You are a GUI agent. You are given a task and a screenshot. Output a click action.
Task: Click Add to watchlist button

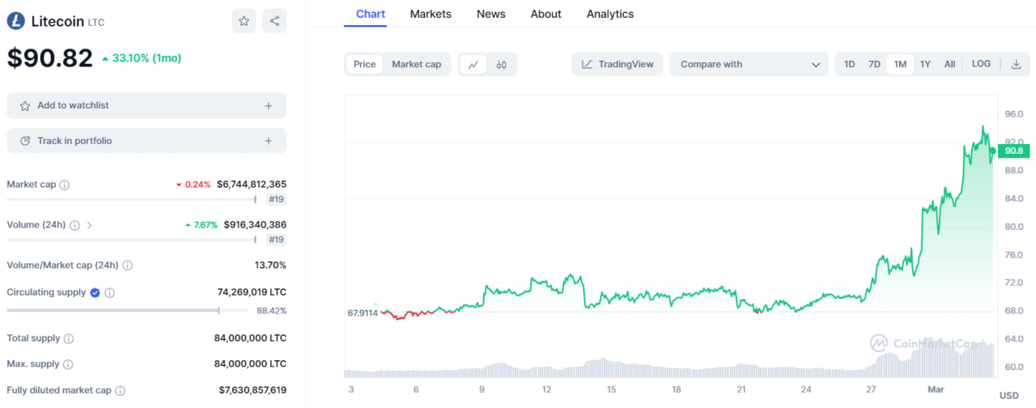[146, 105]
